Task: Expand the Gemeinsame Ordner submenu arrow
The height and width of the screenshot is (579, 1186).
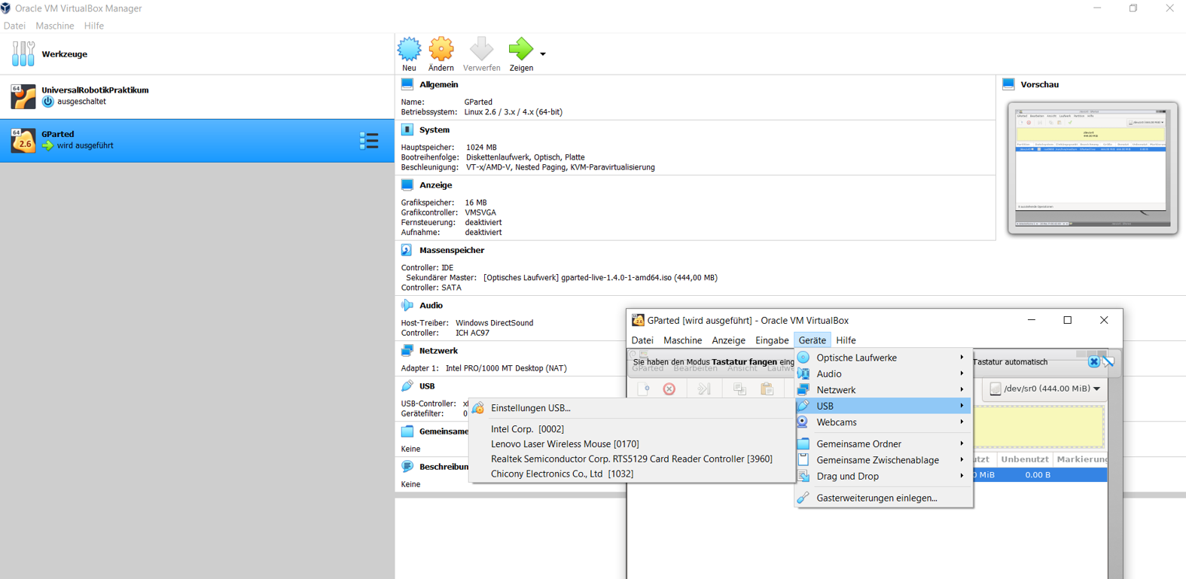Action: (x=962, y=443)
